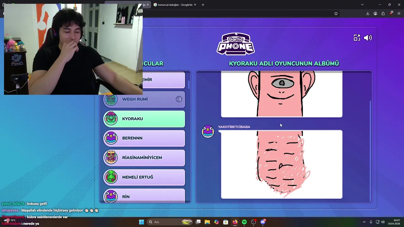
Task: Click the Gartic Phone logo
Action: tap(236, 44)
